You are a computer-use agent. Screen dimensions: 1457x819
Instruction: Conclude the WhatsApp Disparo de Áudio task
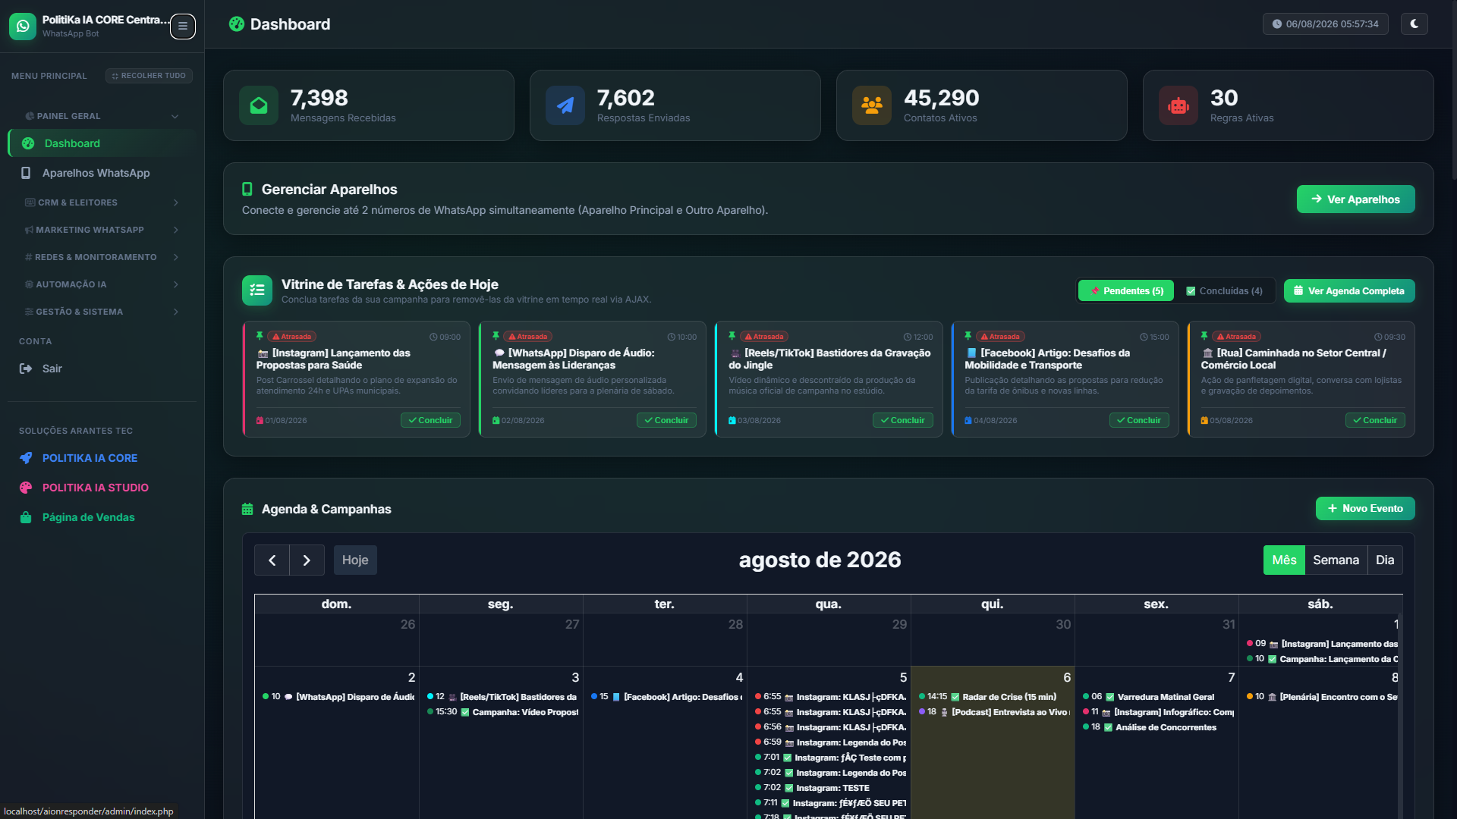[666, 420]
